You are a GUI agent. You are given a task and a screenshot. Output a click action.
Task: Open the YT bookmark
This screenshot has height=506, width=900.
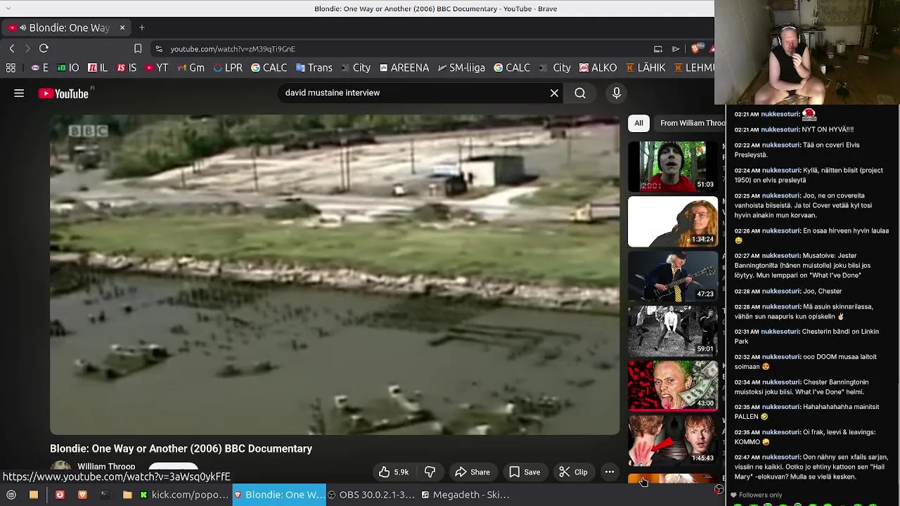tap(156, 67)
